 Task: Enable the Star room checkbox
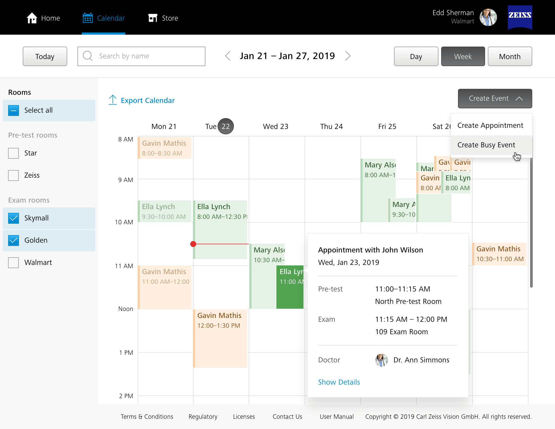13,153
